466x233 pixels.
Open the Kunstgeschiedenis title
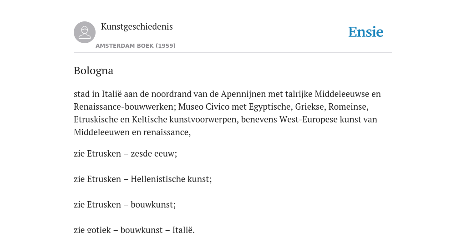coord(137,26)
